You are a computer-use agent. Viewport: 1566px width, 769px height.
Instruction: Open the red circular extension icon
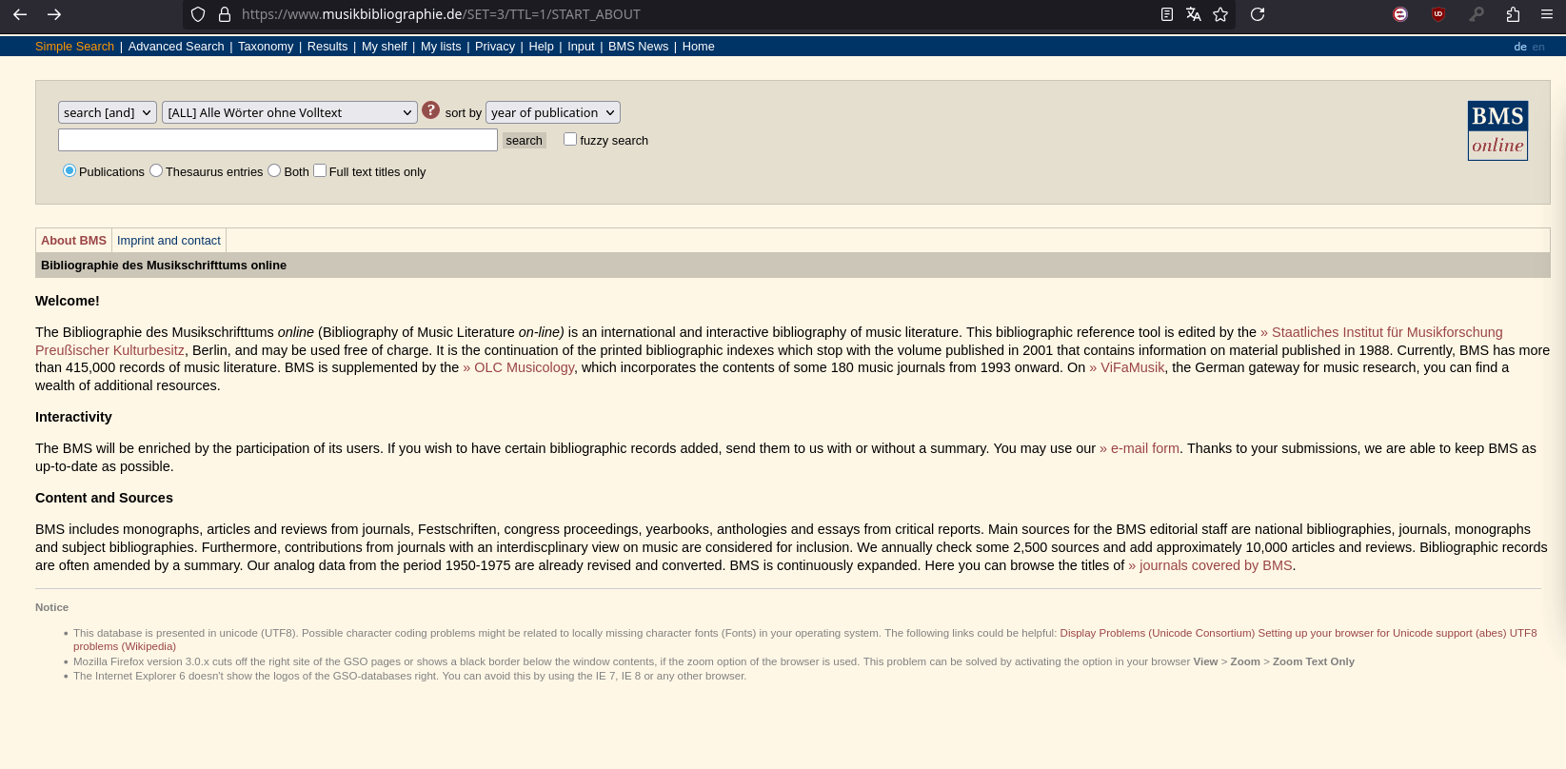coord(1400,14)
